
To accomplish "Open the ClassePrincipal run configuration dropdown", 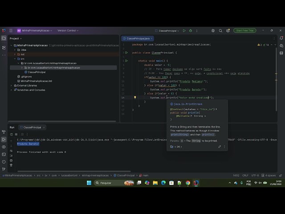I will 167,31.
